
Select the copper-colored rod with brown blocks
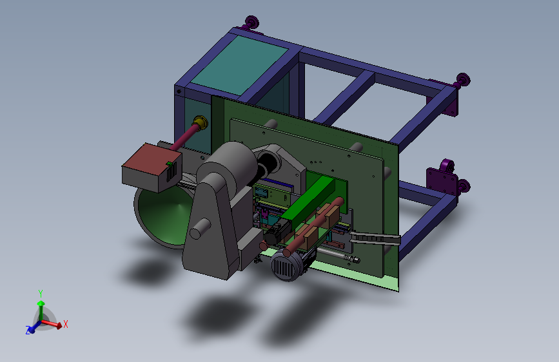click(314, 226)
